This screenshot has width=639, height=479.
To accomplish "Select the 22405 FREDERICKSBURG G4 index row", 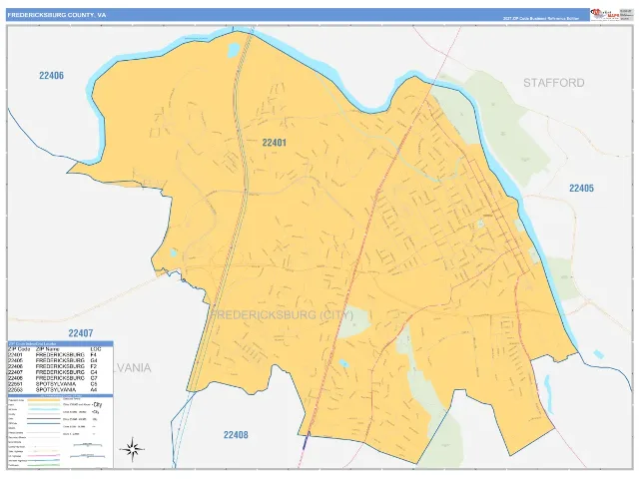I will (x=53, y=360).
